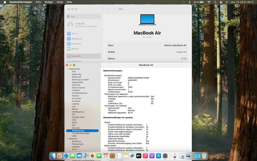Select Lagring in hardware tree

click(x=75, y=104)
